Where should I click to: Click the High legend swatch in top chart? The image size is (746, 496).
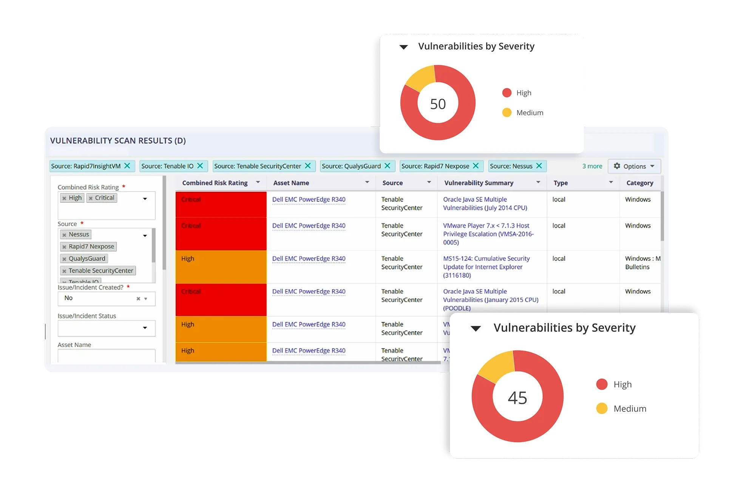507,93
